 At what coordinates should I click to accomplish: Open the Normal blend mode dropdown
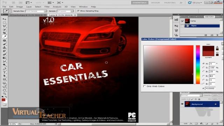pos(191,95)
